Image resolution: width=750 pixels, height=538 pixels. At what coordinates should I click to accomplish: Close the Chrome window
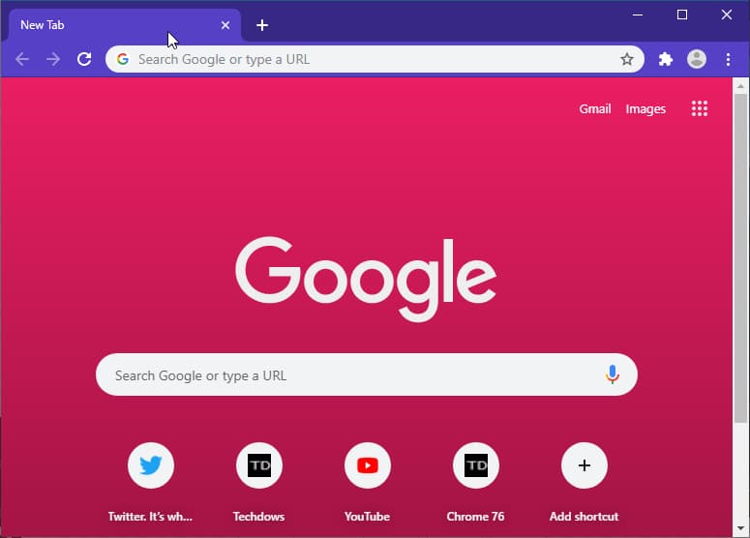727,15
